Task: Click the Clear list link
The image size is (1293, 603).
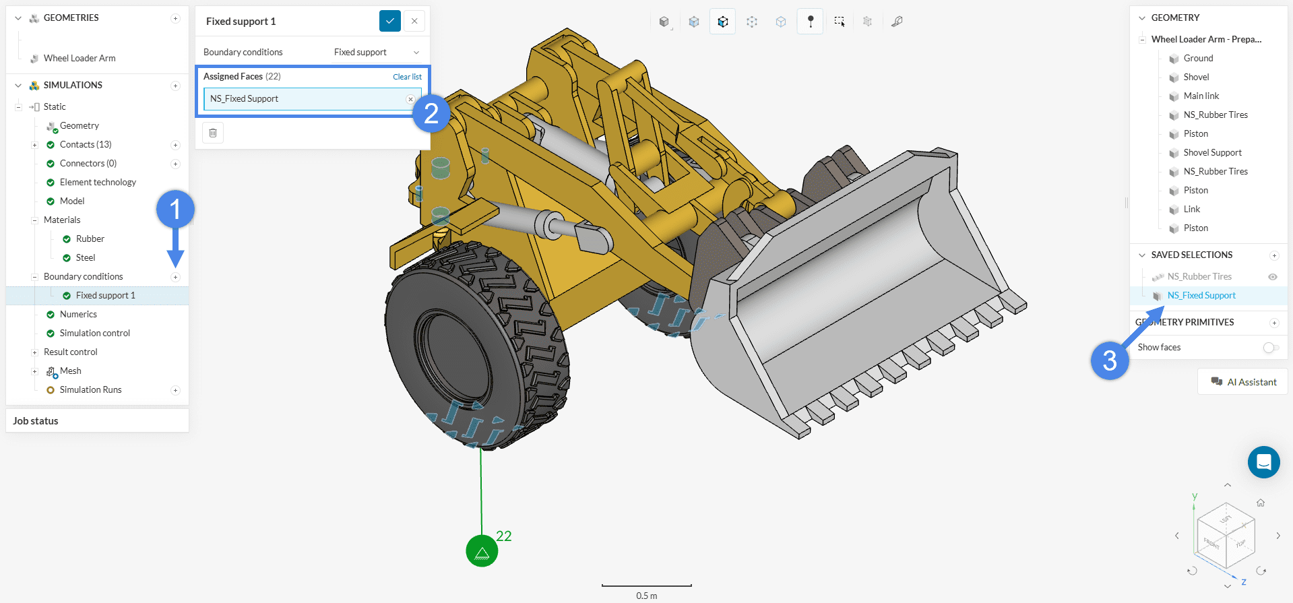Action: point(407,77)
